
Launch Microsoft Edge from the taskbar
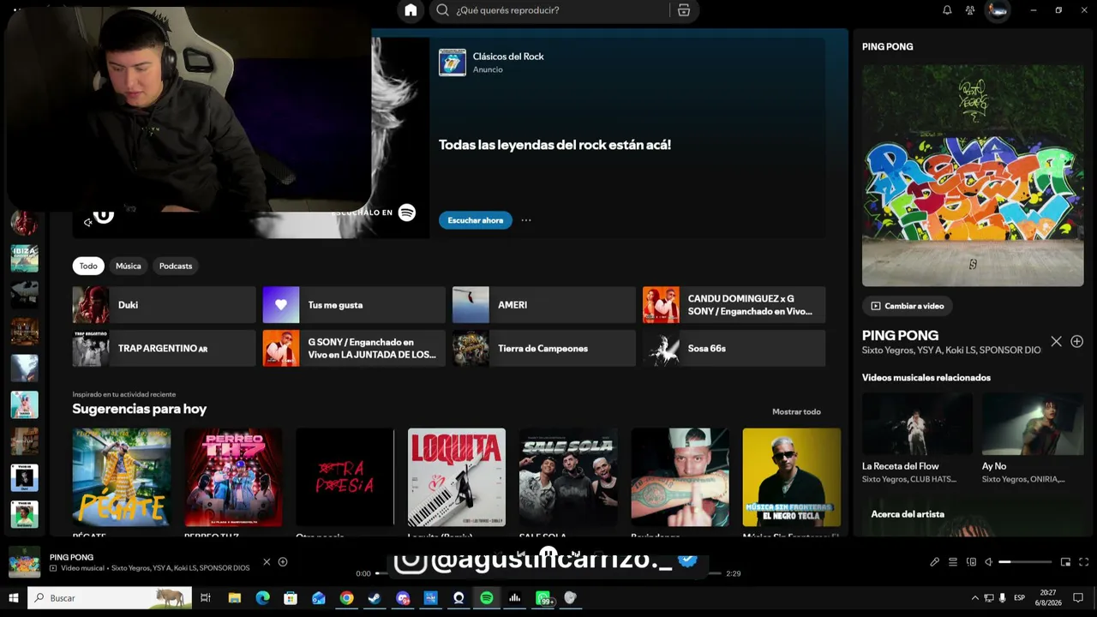click(262, 598)
